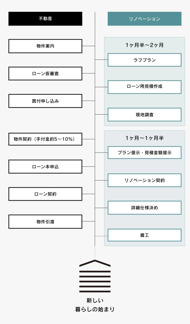This screenshot has width=190, height=324.
Task: Click the striped house icon
Action: click(95, 276)
